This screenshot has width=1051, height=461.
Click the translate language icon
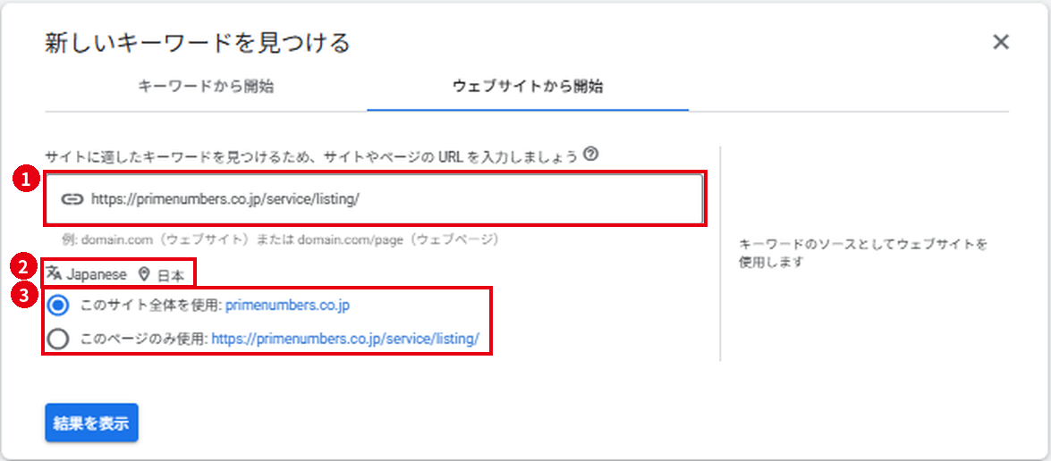[x=55, y=273]
